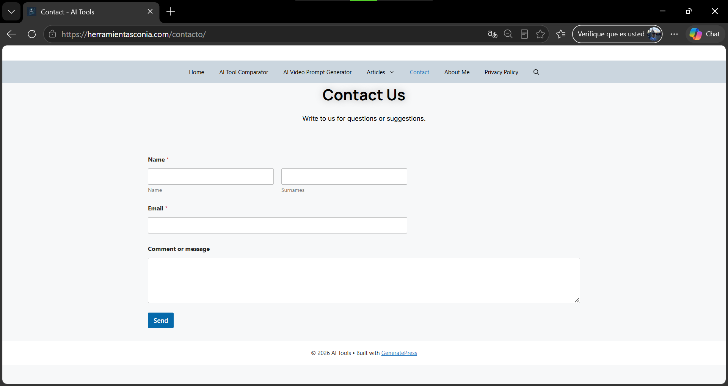Click the zoom magnifier icon in address bar
The height and width of the screenshot is (386, 728).
click(x=508, y=34)
